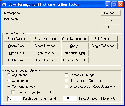Launch Create Class dialog

[18, 46]
